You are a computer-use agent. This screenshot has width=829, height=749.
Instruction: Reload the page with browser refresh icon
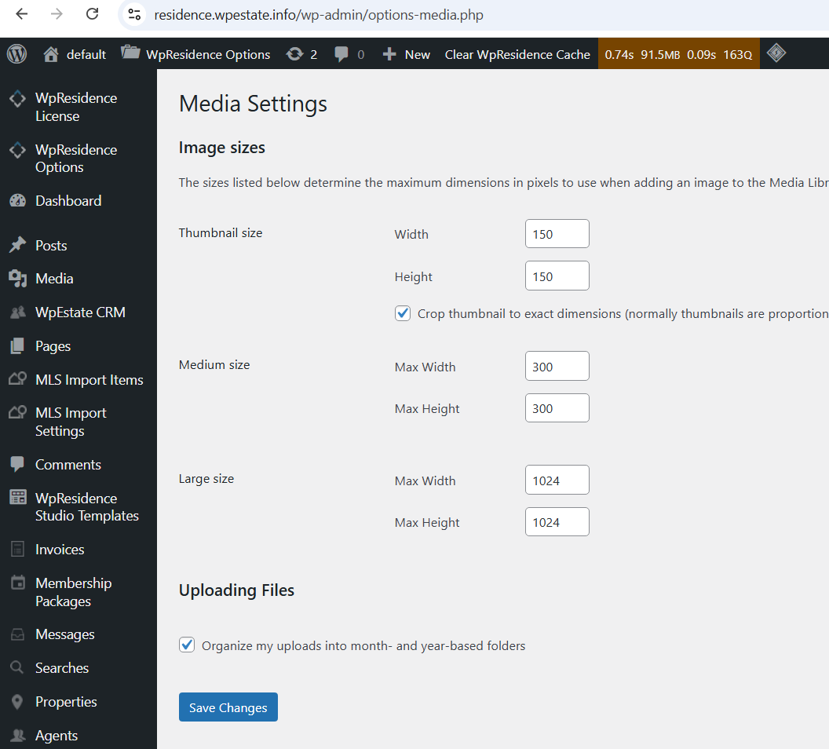[92, 14]
